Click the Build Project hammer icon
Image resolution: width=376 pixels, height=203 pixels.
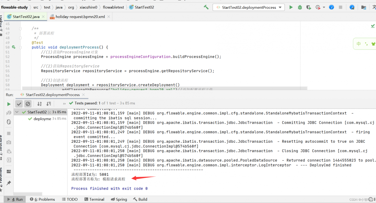206,7
